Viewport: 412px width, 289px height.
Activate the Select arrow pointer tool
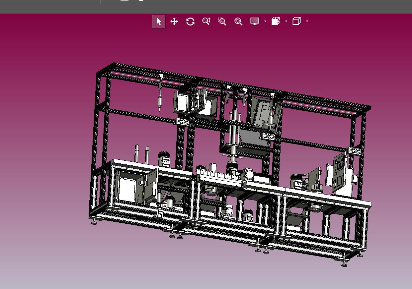pos(159,22)
